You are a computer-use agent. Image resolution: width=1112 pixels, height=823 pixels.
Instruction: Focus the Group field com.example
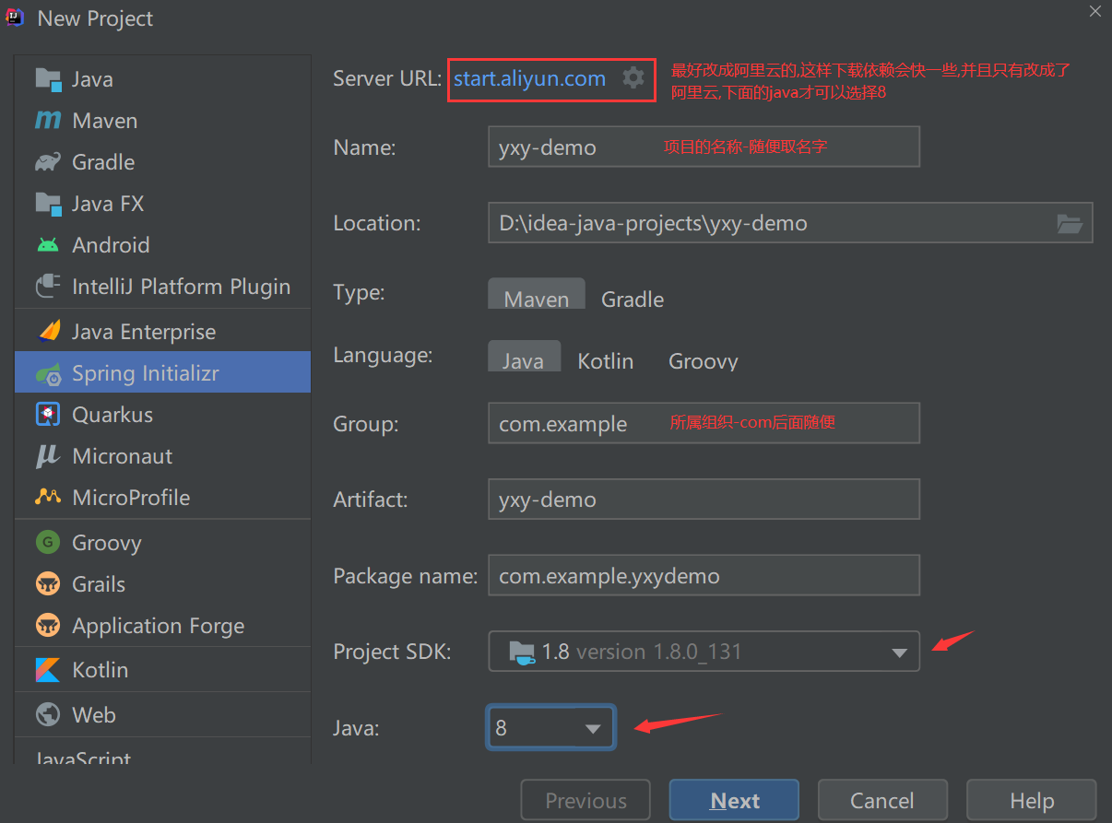(704, 423)
